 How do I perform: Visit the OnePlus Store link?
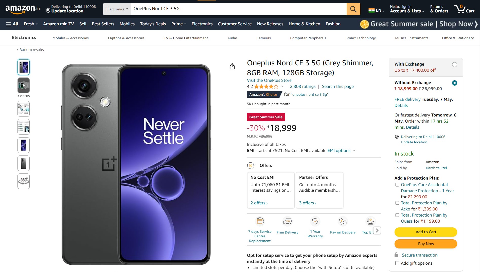pyautogui.click(x=269, y=80)
